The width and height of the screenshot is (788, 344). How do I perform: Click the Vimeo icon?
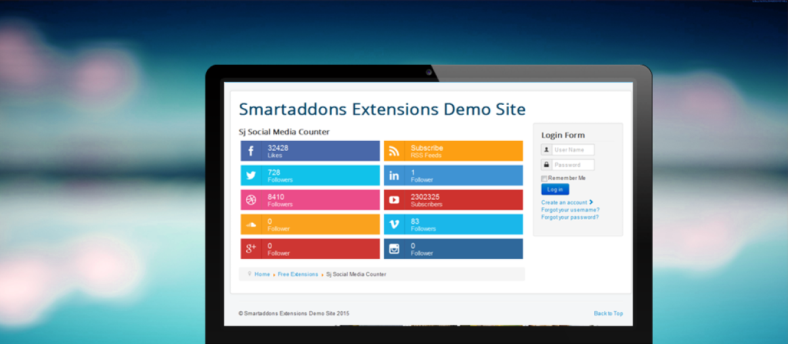click(x=394, y=225)
